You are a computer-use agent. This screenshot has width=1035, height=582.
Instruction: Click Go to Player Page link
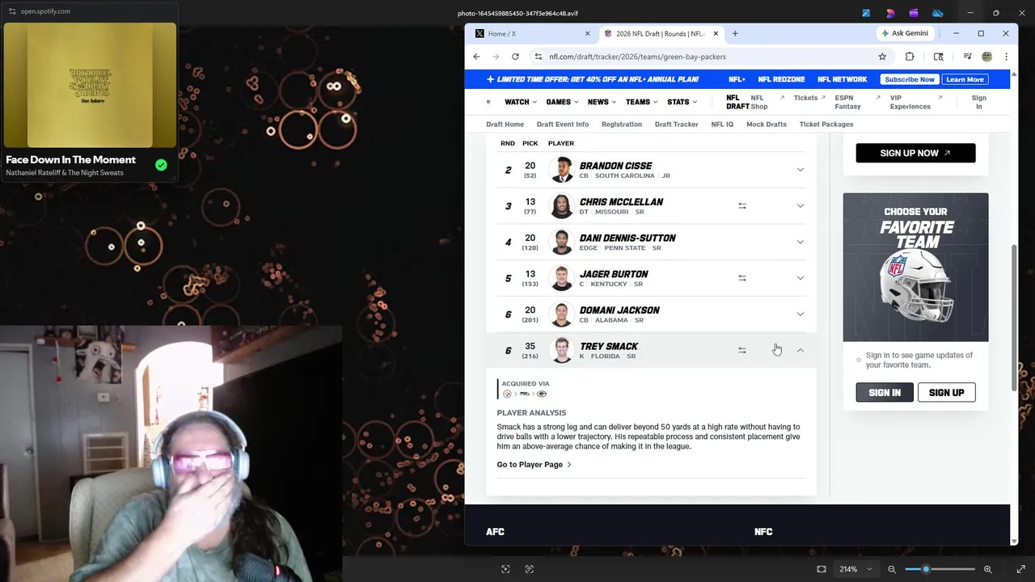coord(534,465)
